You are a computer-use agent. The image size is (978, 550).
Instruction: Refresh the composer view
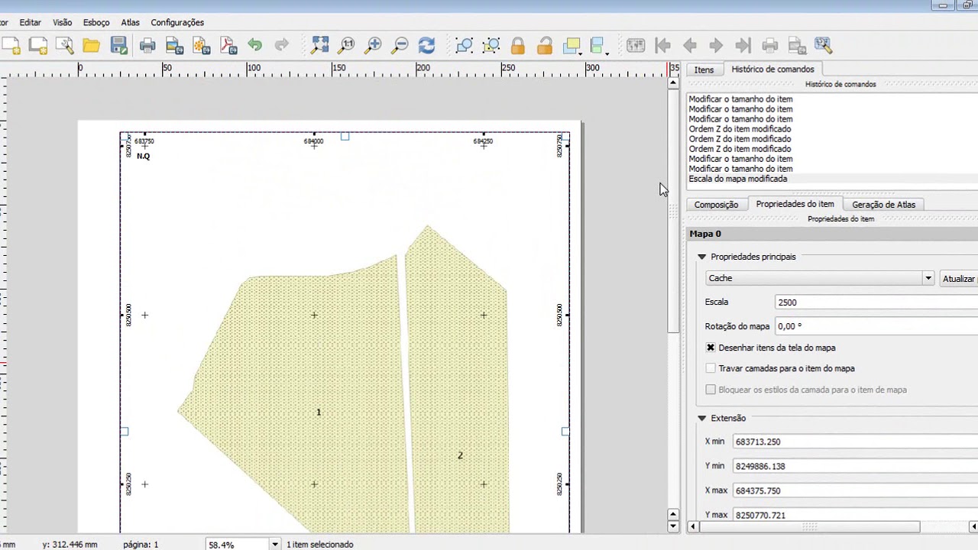click(426, 45)
